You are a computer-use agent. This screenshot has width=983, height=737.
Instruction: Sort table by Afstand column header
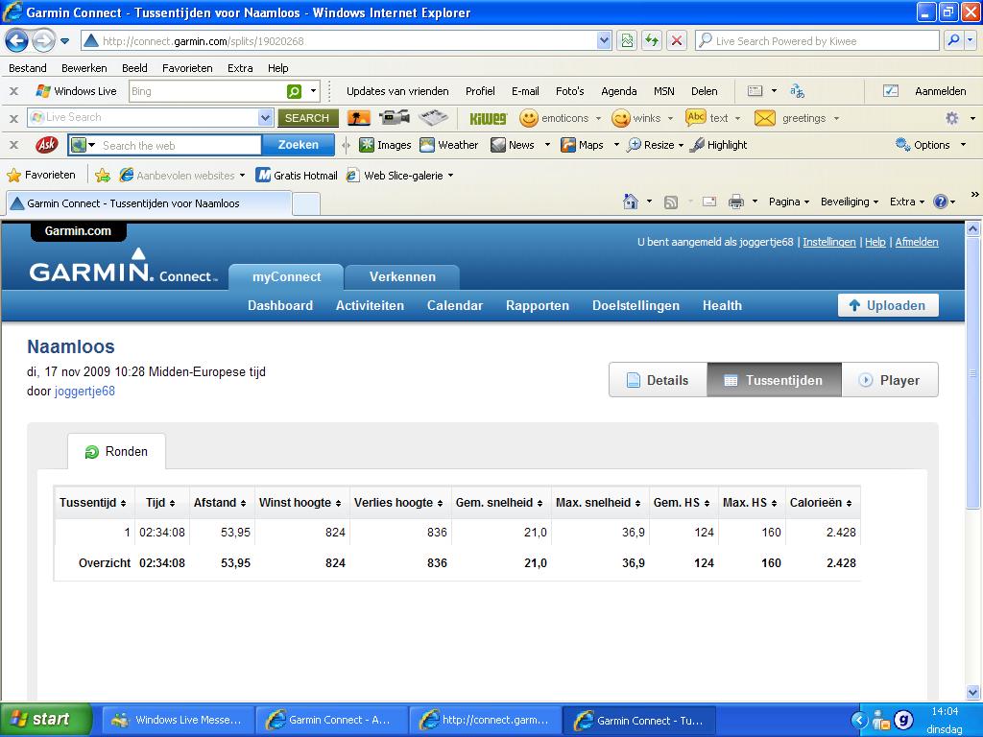(x=220, y=503)
